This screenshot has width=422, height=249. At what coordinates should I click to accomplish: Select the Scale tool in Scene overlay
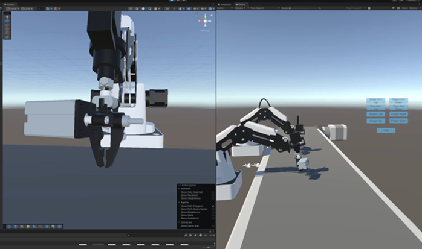pyautogui.click(x=7, y=29)
